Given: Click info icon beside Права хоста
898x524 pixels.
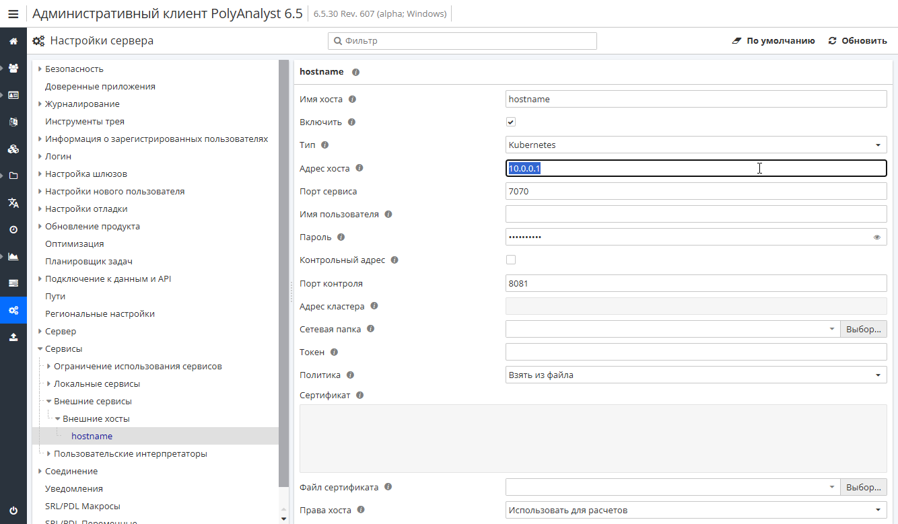Looking at the screenshot, I should [361, 511].
